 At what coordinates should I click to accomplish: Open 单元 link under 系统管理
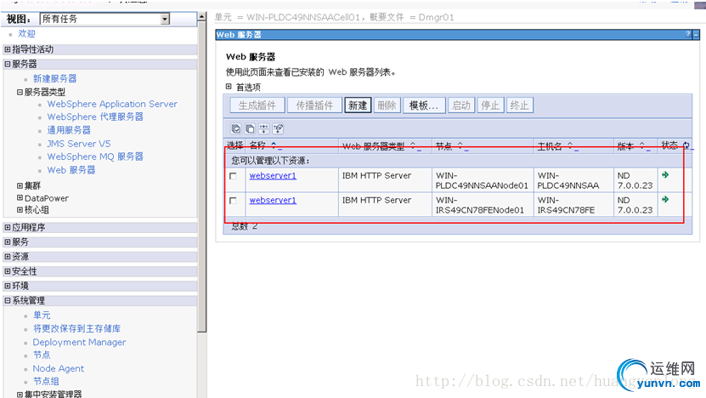42,315
